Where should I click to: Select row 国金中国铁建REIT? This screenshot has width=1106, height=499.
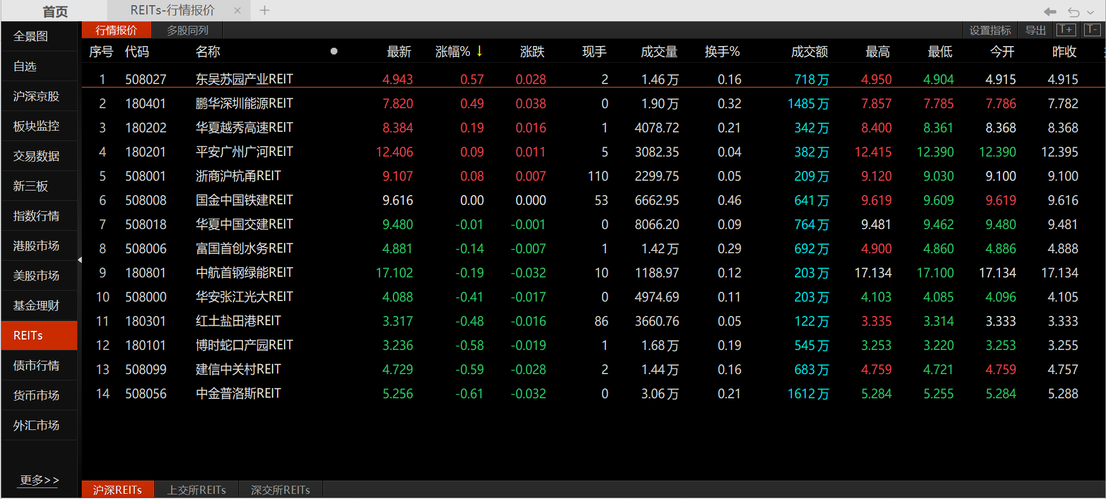[593, 200]
